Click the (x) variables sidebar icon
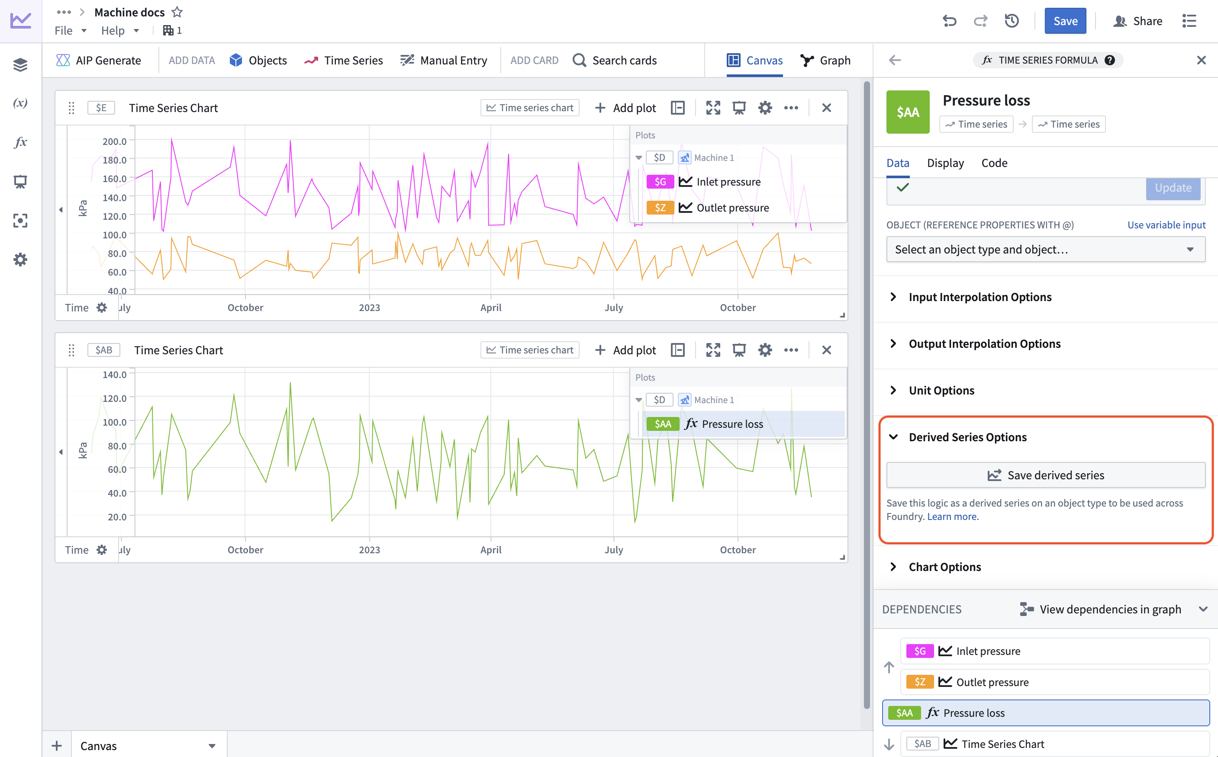The image size is (1218, 757). (x=20, y=103)
